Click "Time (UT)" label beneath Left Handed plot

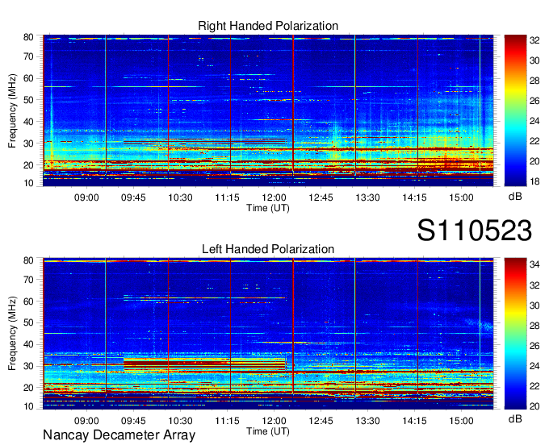[x=268, y=431]
